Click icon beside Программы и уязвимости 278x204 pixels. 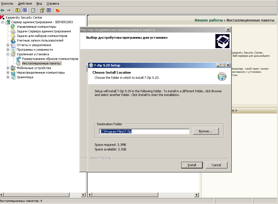[x=13, y=50]
